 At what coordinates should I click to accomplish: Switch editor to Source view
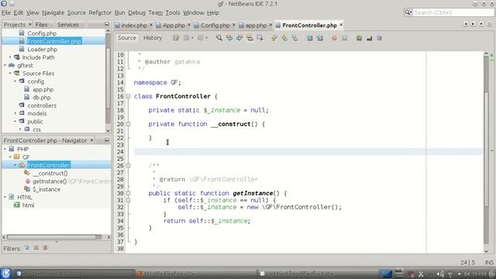tap(127, 38)
